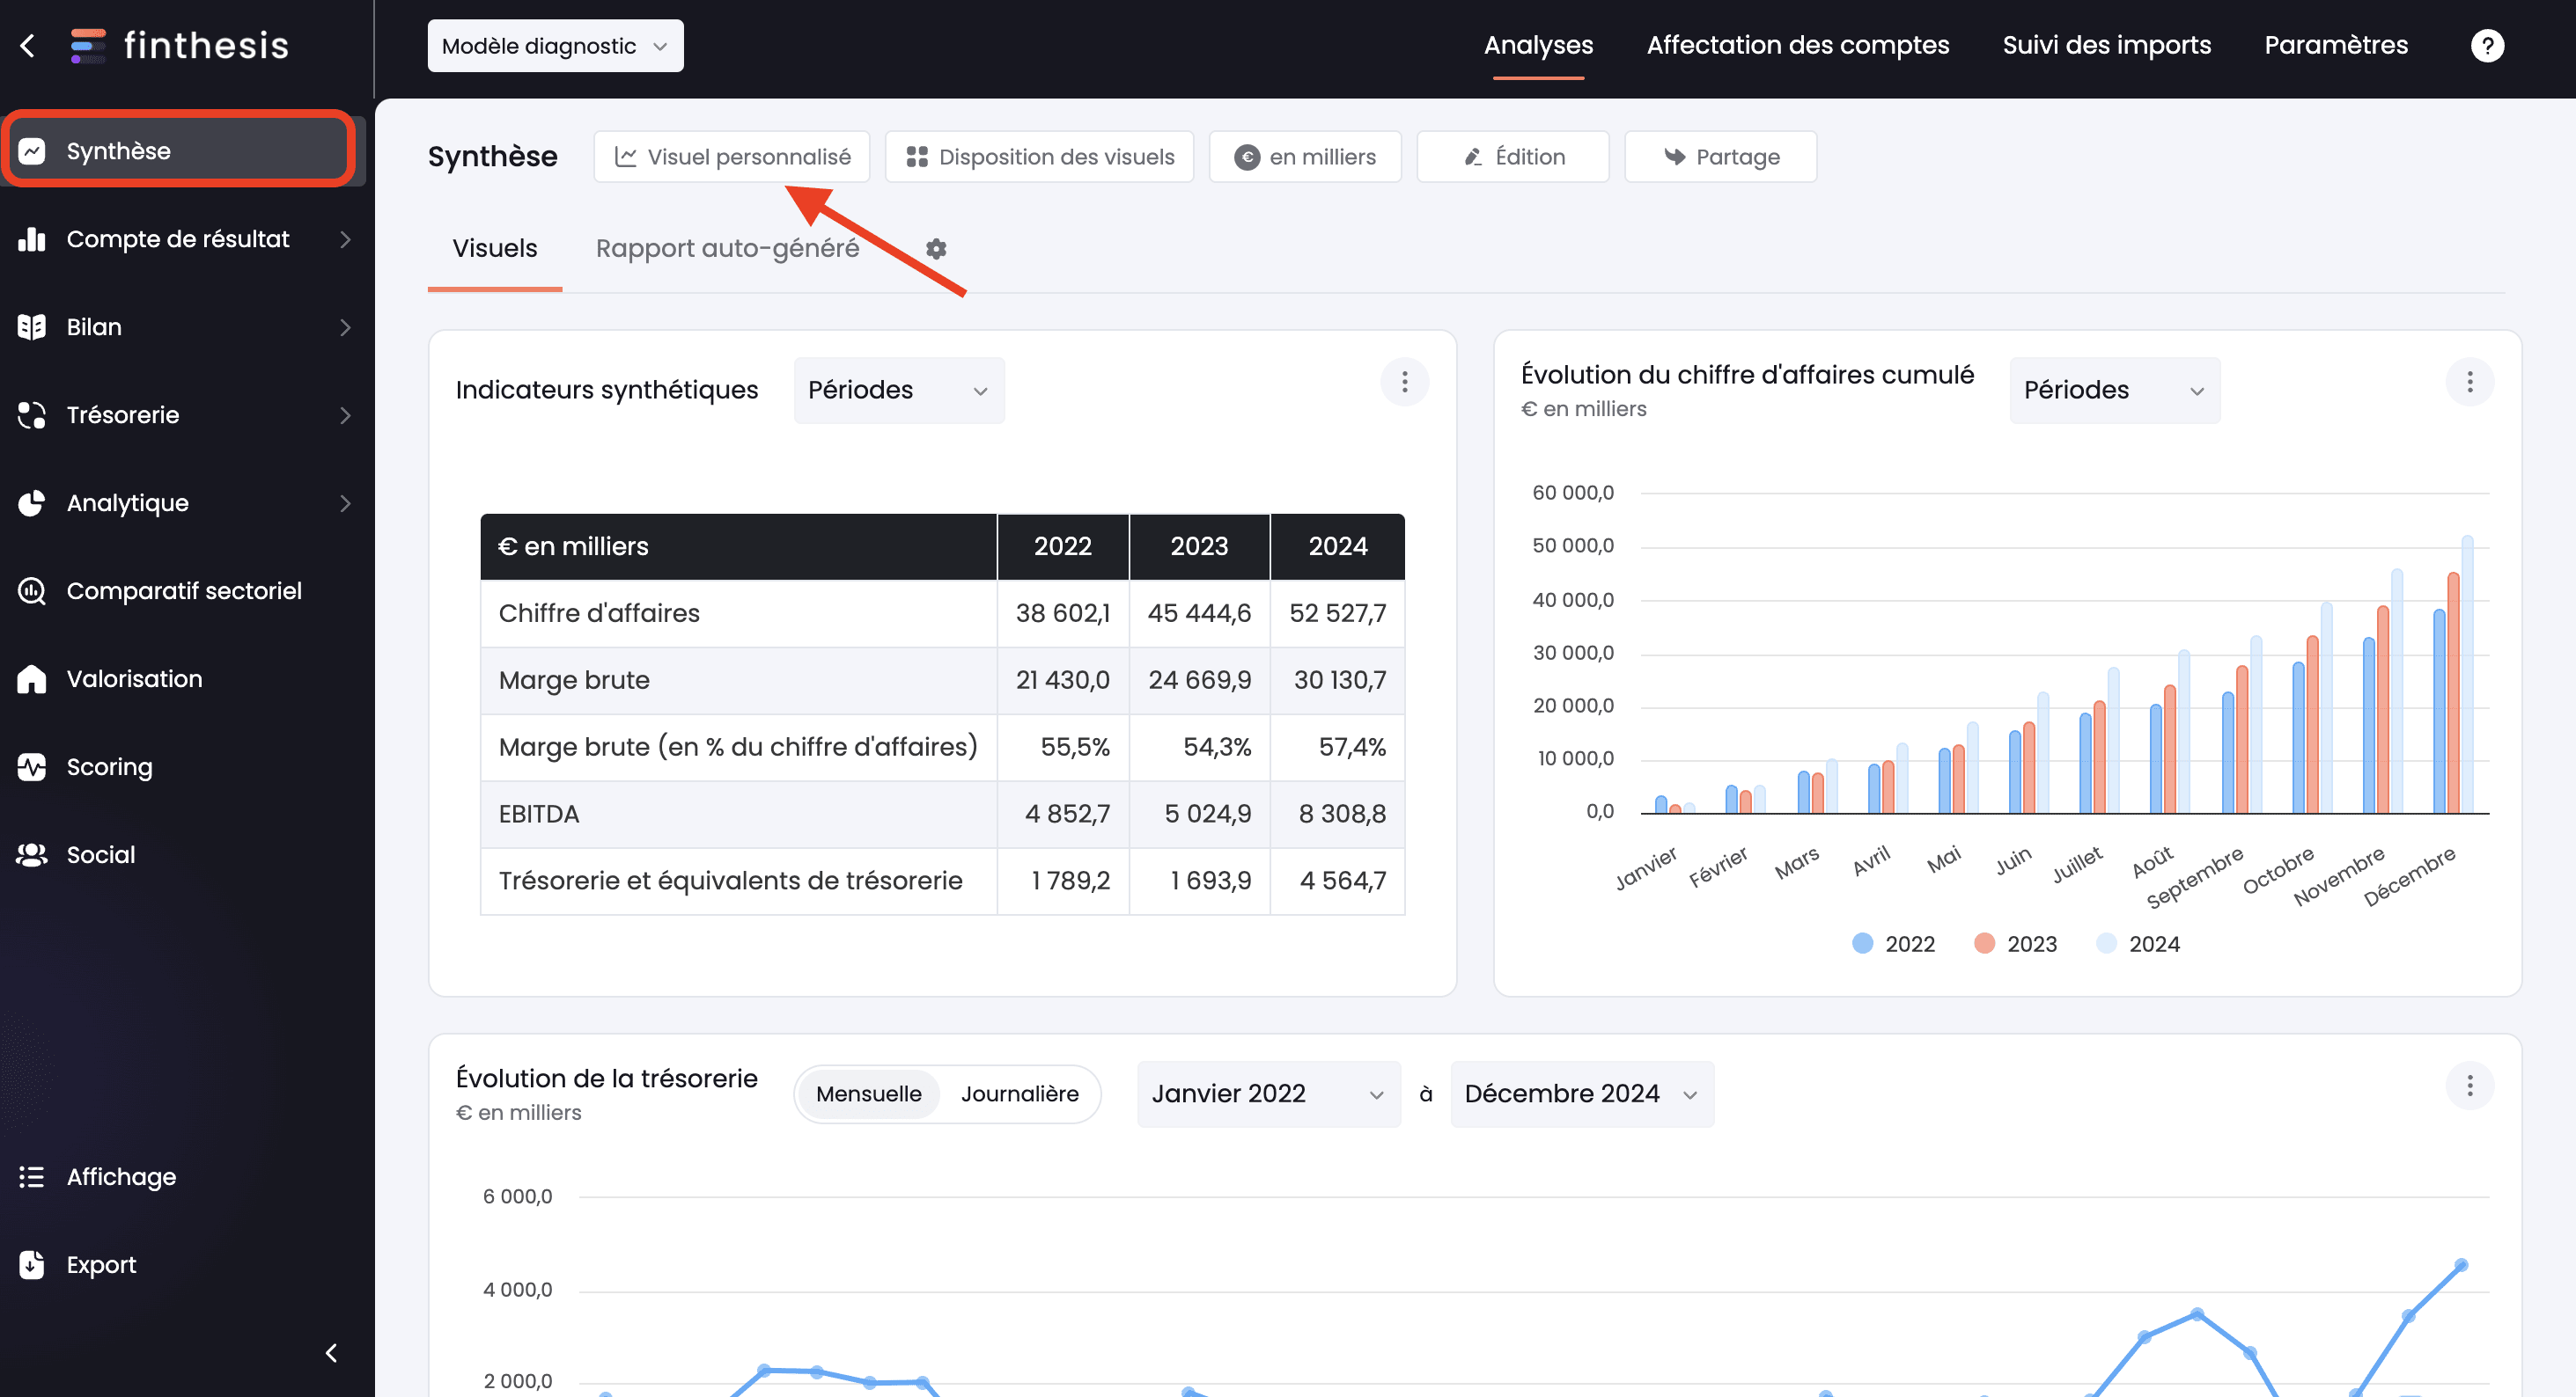Viewport: 2576px width, 1397px height.
Task: Open Comparatif sectoriel sidebar item
Action: pyautogui.click(x=183, y=590)
